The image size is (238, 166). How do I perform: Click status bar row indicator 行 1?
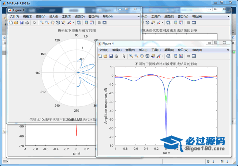210,161
